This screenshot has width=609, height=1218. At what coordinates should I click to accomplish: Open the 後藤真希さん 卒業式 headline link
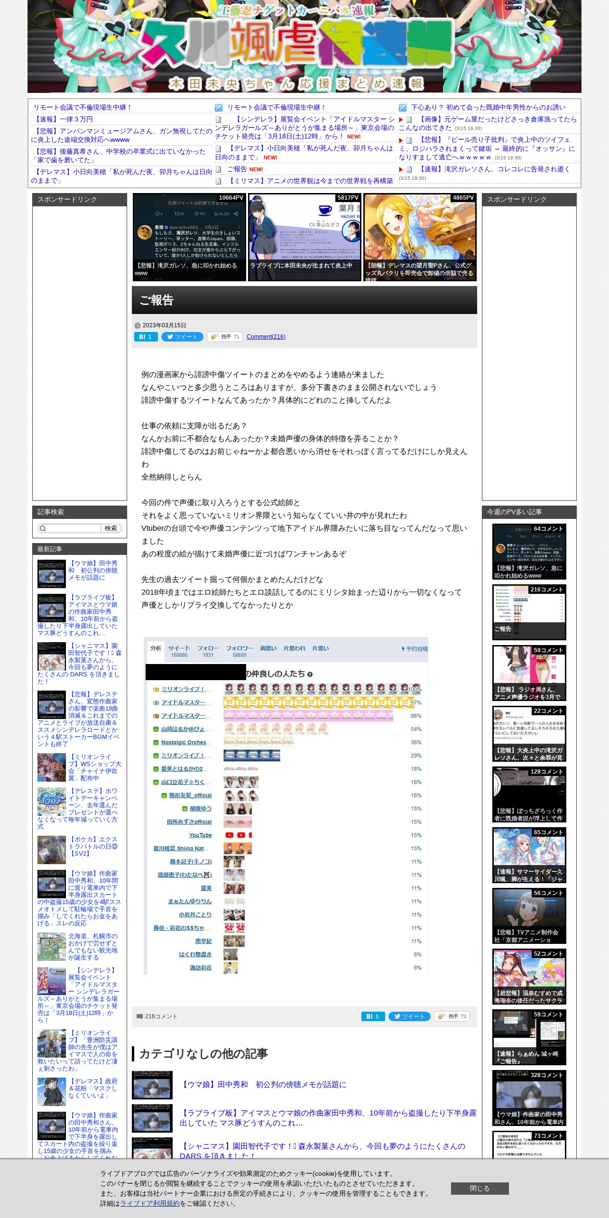(x=119, y=156)
